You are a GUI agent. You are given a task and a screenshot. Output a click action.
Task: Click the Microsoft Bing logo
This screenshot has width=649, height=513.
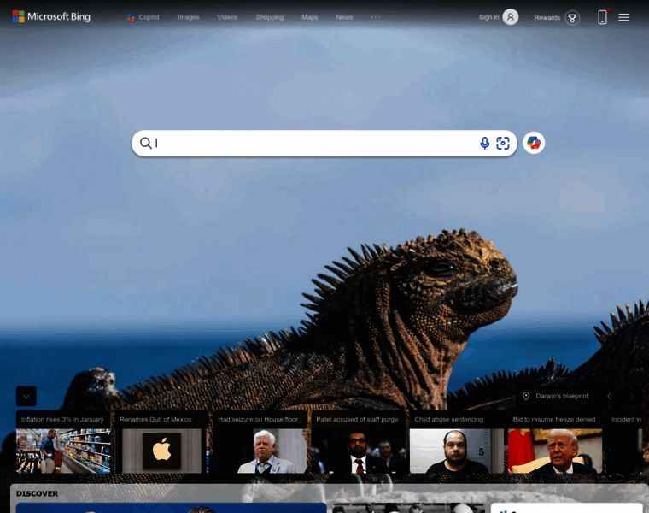coord(51,16)
